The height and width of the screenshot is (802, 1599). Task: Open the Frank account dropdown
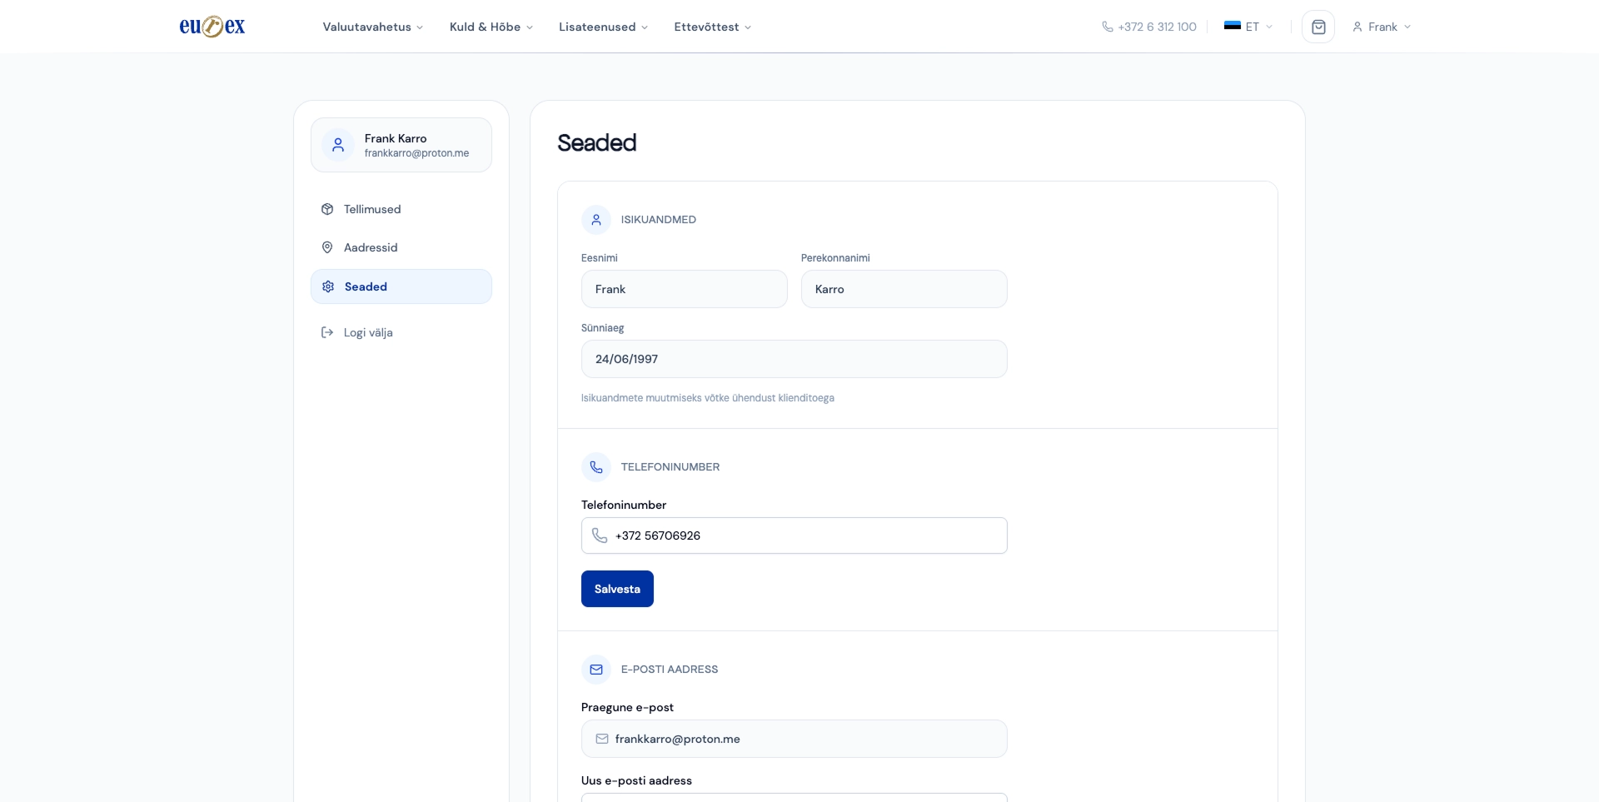[1382, 27]
